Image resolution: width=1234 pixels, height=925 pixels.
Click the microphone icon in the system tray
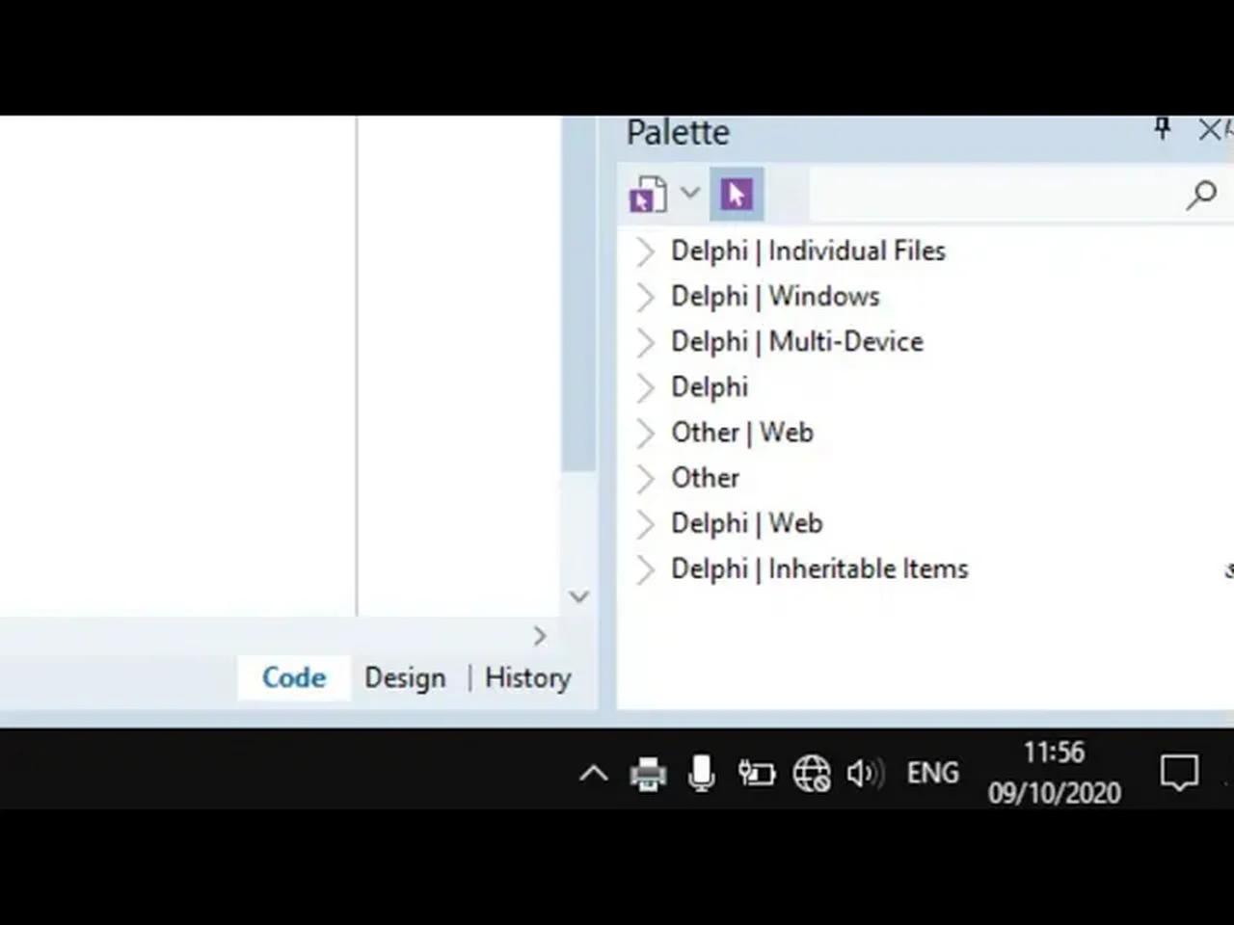coord(701,772)
